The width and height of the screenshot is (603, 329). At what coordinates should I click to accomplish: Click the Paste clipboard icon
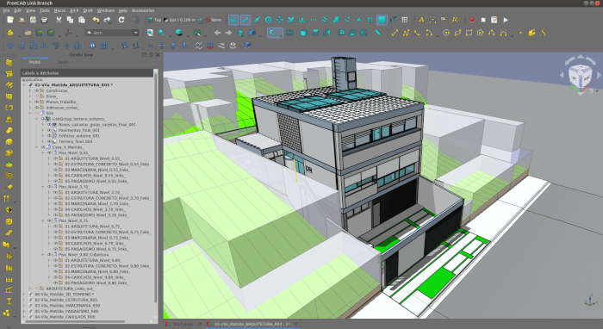tap(82, 20)
